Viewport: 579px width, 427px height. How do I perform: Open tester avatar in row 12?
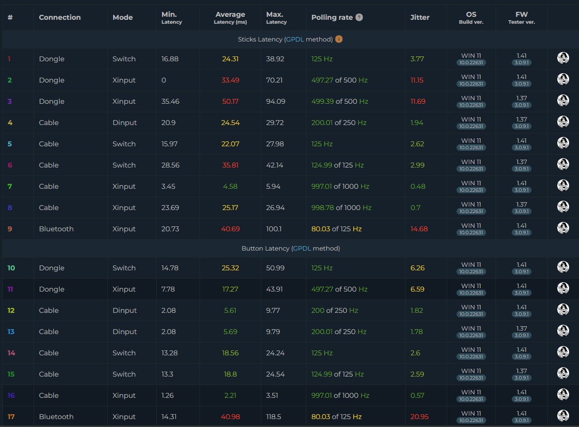tap(563, 309)
